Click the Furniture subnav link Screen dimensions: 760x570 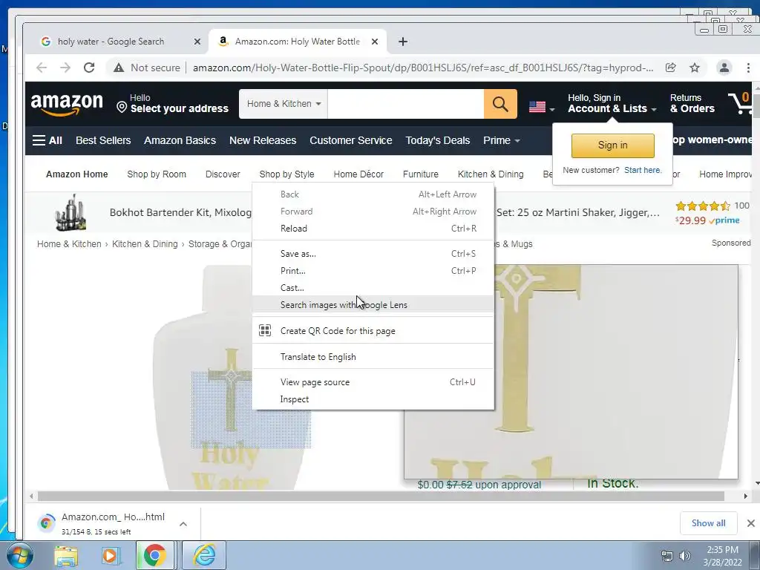tap(421, 174)
